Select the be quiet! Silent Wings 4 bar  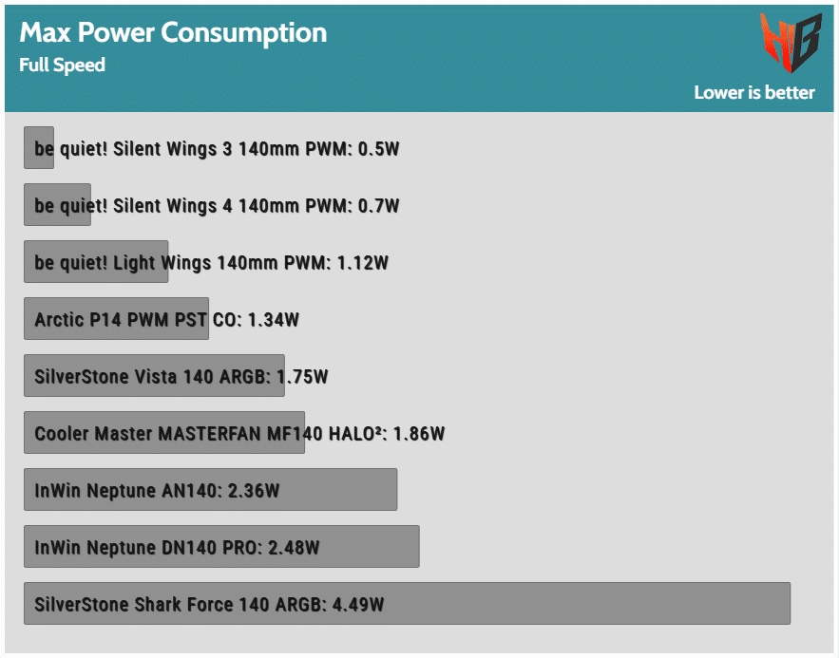point(57,205)
